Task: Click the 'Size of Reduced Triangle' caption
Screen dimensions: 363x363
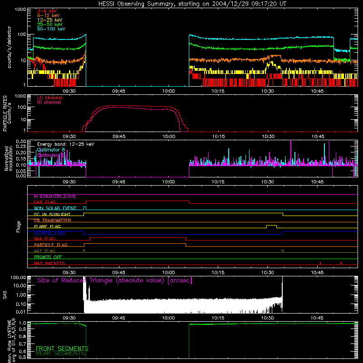Action: pos(115,280)
